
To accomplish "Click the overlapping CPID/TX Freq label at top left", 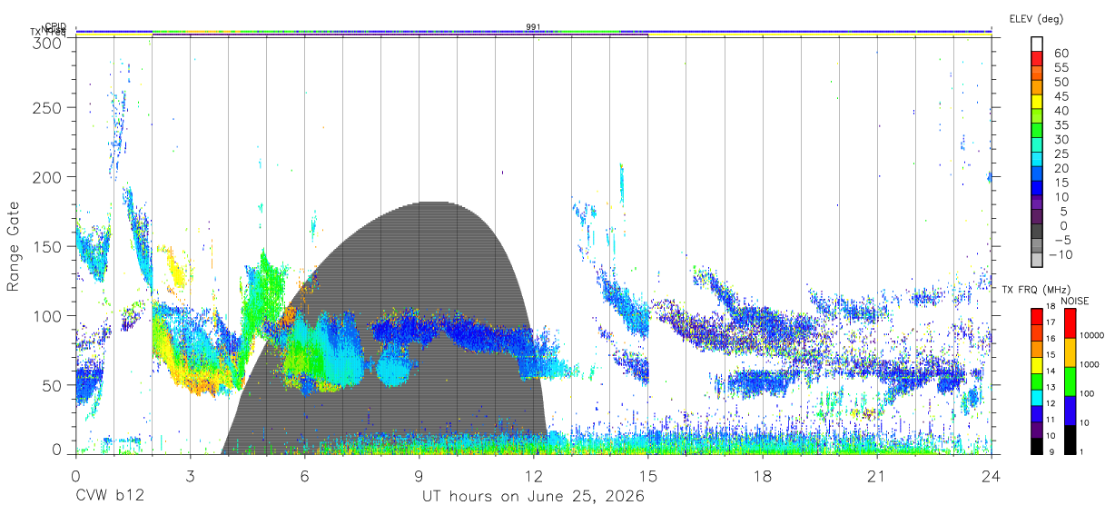I will coord(49,30).
